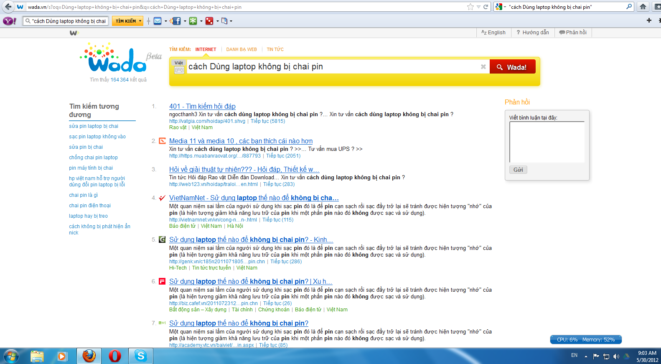Expand the dropdown next to green asterisk icon
Viewport: 661px width, 364px height.
click(x=201, y=21)
